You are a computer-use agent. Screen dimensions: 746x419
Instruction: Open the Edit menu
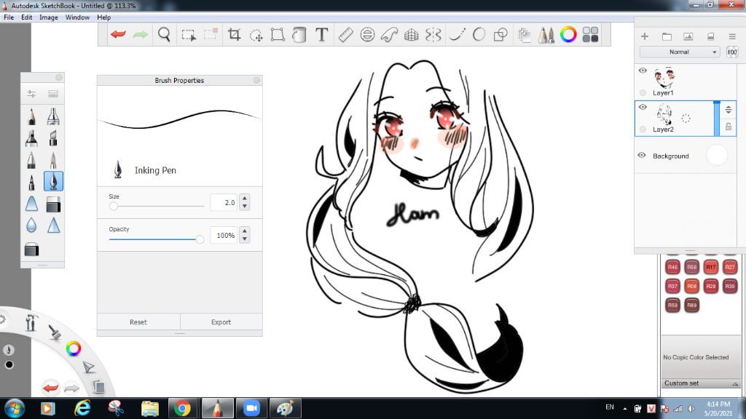[x=27, y=17]
